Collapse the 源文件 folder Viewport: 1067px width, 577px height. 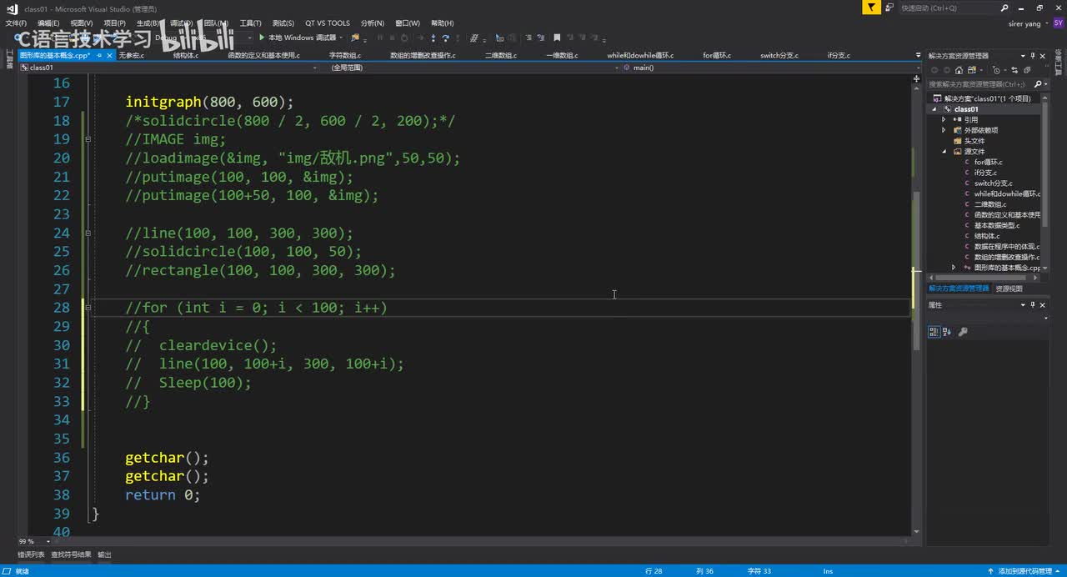pos(944,152)
